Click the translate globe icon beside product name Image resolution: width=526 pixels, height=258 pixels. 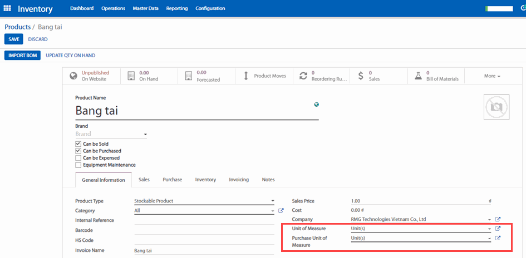coord(316,105)
